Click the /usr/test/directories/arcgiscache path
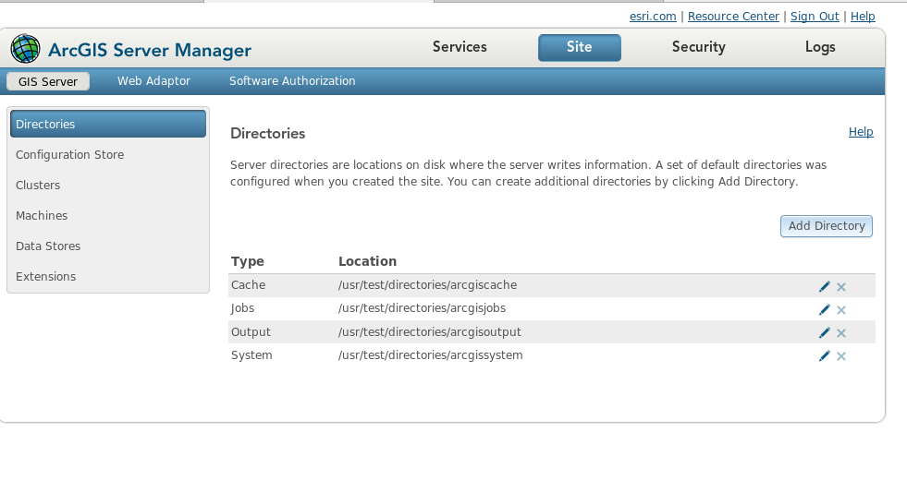 (427, 284)
